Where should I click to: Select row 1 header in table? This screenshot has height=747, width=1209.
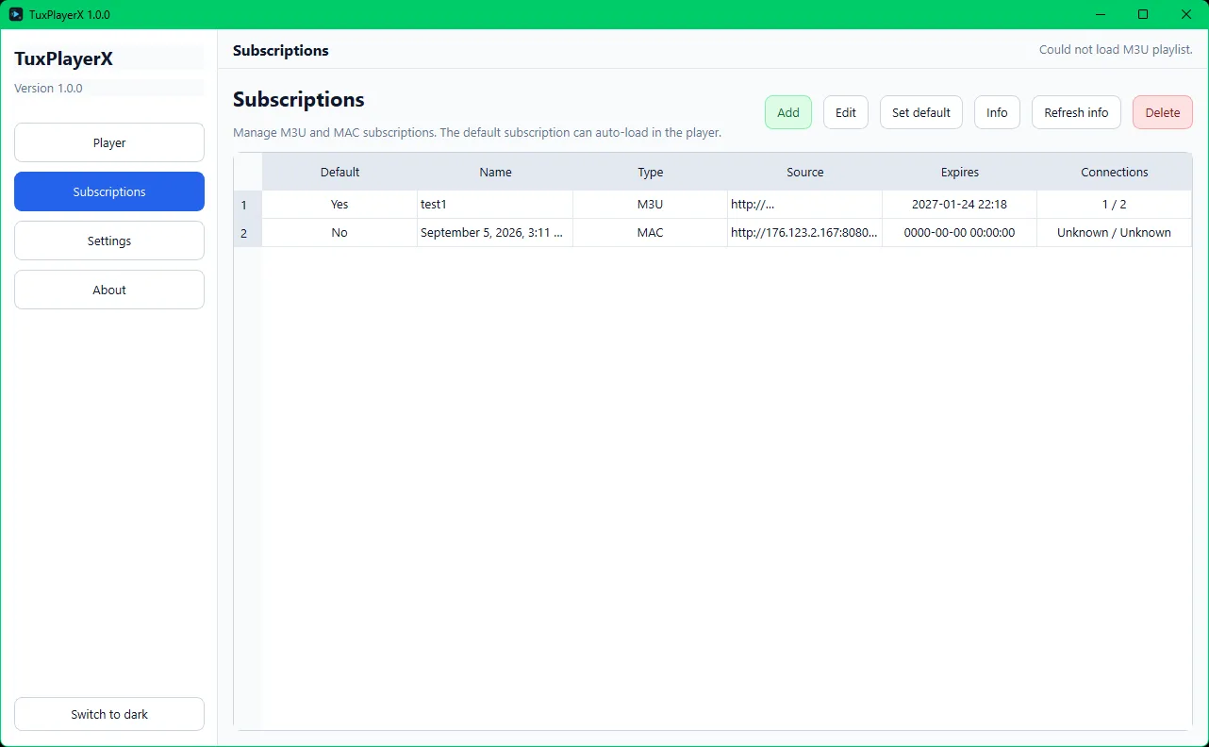244,205
